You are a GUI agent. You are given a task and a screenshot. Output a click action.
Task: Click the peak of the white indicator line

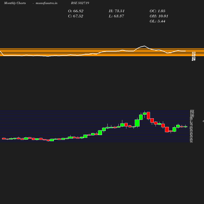point(144,46)
